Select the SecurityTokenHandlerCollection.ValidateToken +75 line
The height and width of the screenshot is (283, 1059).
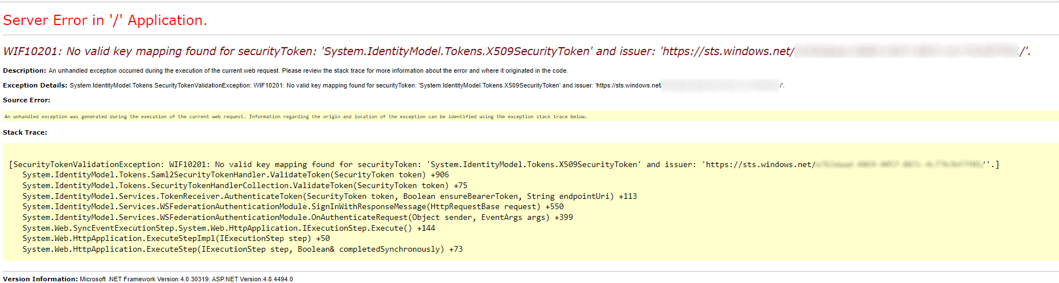point(245,185)
